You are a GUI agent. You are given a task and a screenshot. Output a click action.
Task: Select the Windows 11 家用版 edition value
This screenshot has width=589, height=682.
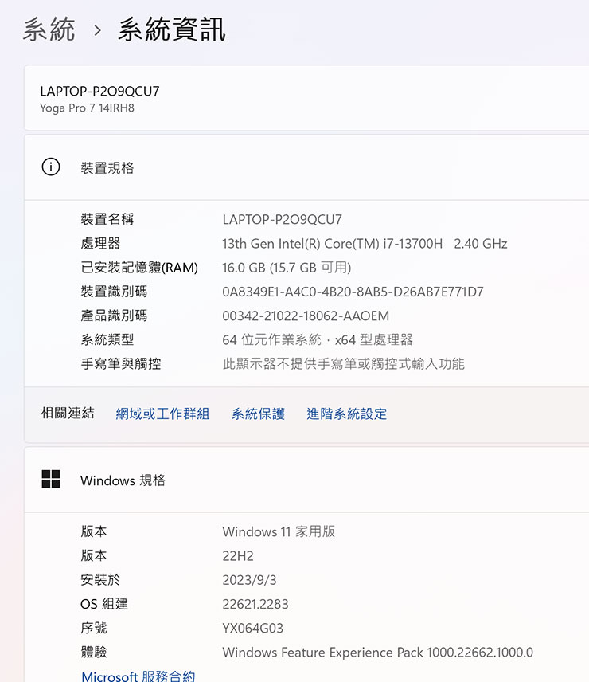[x=279, y=531]
